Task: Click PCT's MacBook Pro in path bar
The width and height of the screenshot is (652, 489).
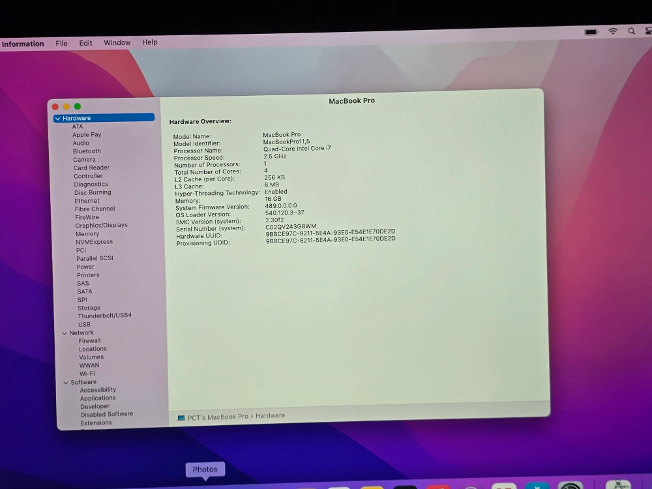Action: click(x=218, y=417)
